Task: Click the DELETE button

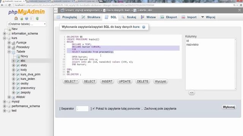Action: click(x=143, y=82)
